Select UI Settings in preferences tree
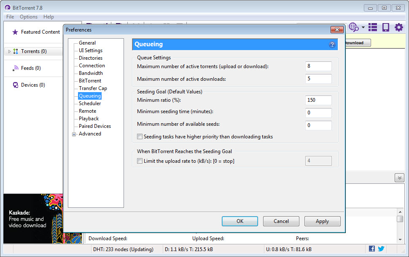Screen dimensions: 409x257 [91, 50]
